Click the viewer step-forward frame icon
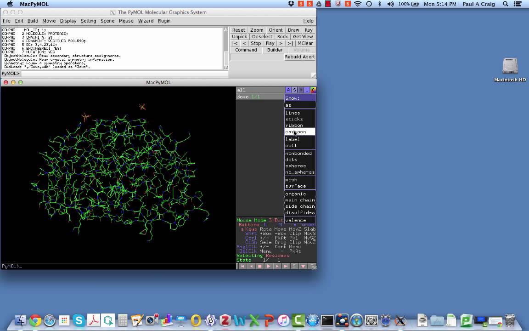529x331 pixels. [x=277, y=266]
